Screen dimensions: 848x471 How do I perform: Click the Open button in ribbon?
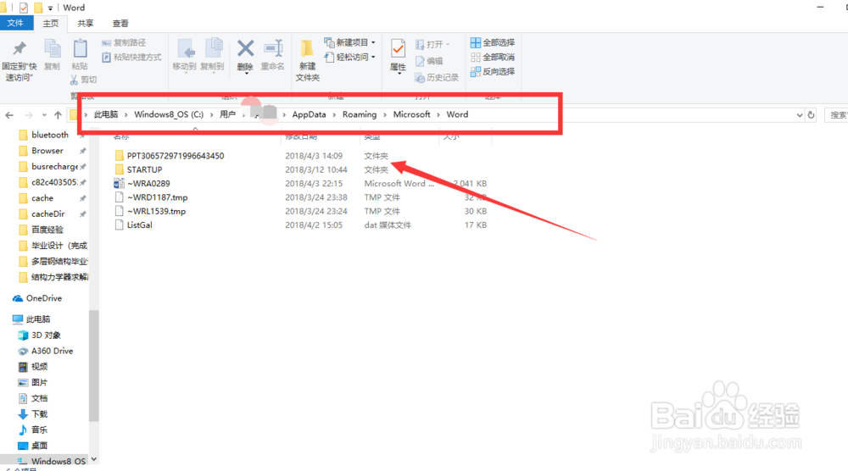432,44
